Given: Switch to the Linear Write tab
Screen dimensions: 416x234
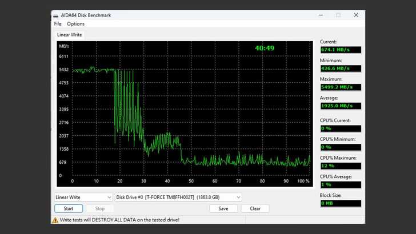Looking at the screenshot, I should point(69,35).
